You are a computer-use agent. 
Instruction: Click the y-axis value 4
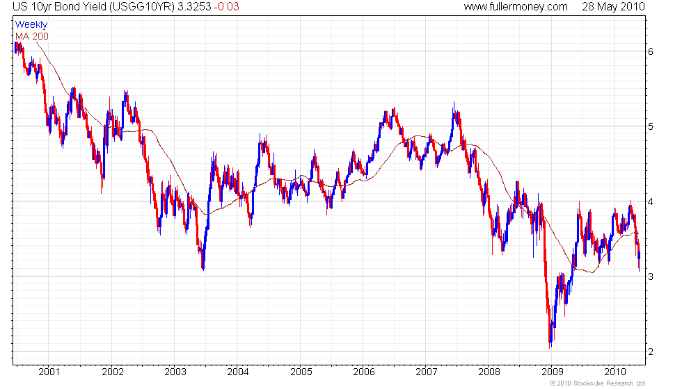click(x=651, y=202)
